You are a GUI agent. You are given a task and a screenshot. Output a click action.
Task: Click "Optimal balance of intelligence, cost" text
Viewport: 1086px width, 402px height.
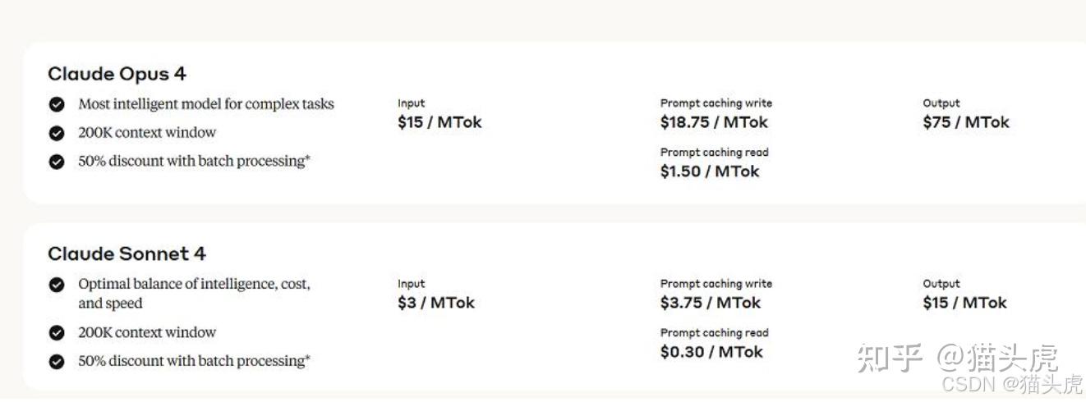[194, 284]
